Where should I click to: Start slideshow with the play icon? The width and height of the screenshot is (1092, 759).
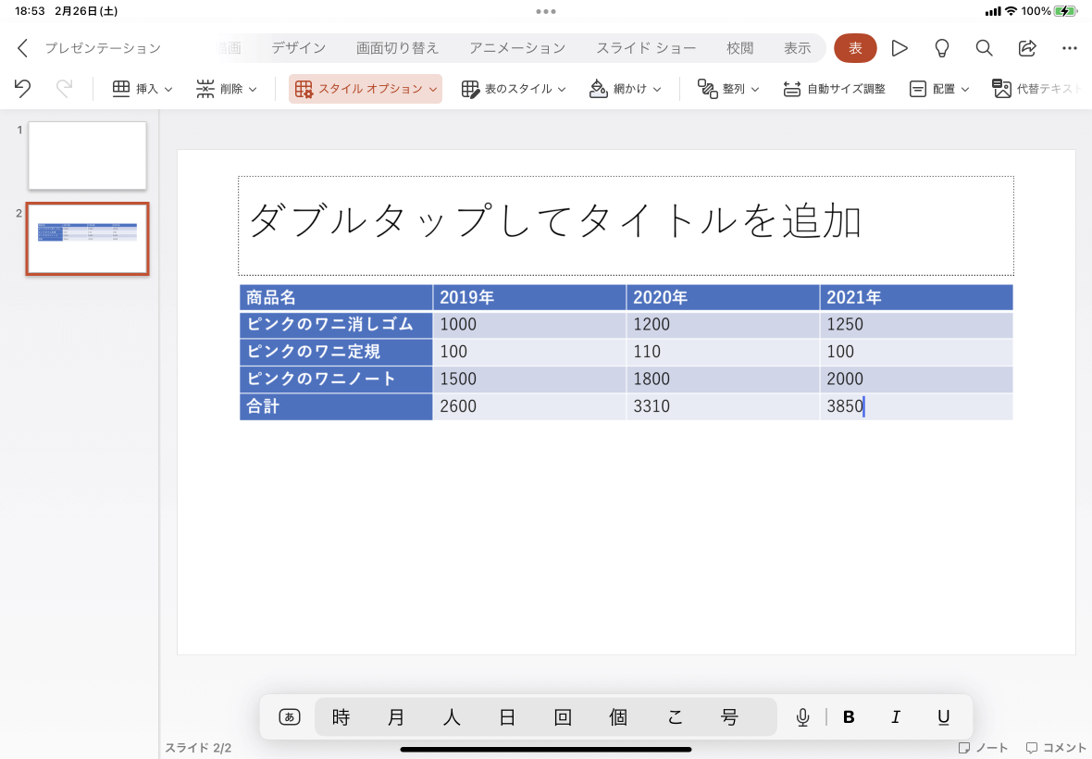pyautogui.click(x=900, y=47)
